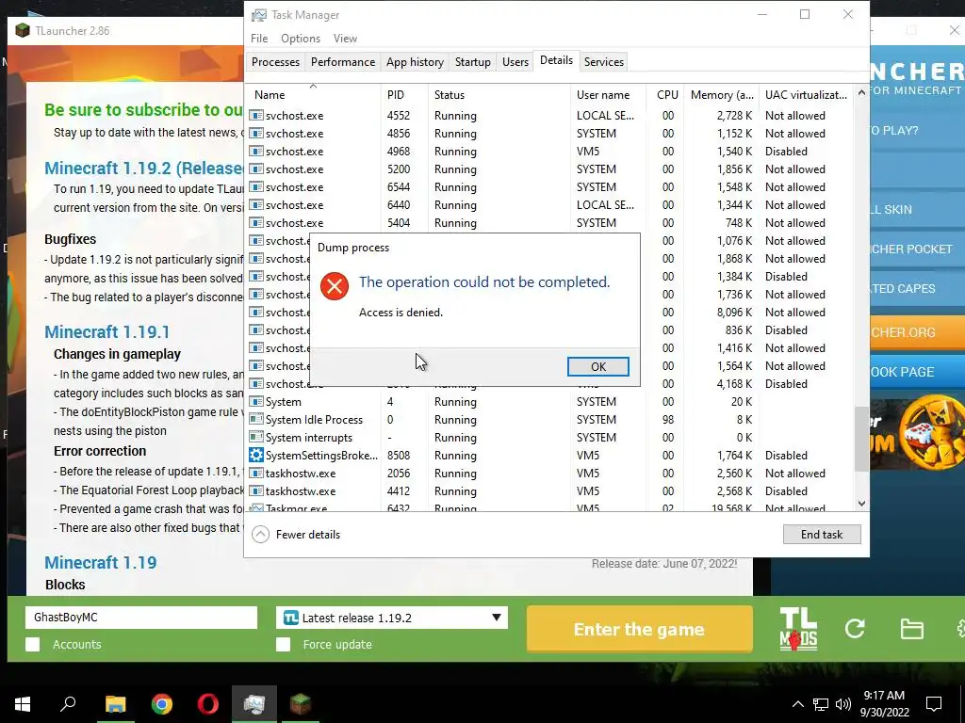Switch to the Services tab

click(604, 61)
